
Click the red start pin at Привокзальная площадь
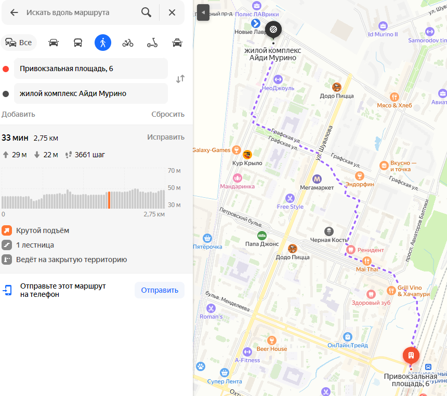(411, 356)
